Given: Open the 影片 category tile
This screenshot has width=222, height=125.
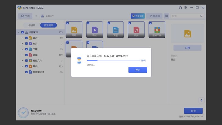Looking at the screenshot, I should point(95,30).
